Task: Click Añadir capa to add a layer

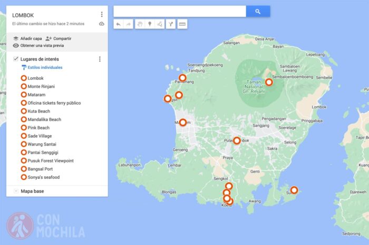Action: click(28, 38)
